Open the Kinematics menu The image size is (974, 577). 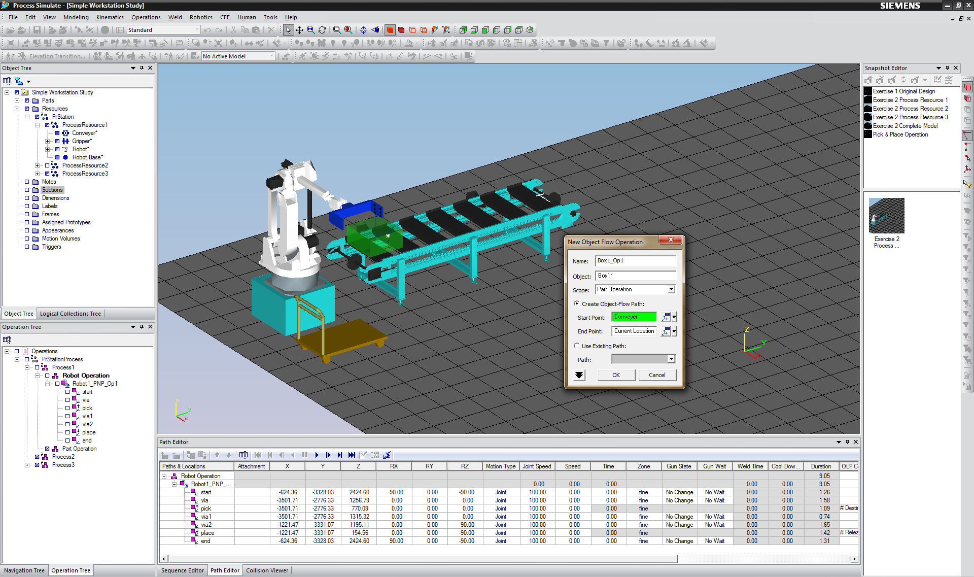coord(110,17)
